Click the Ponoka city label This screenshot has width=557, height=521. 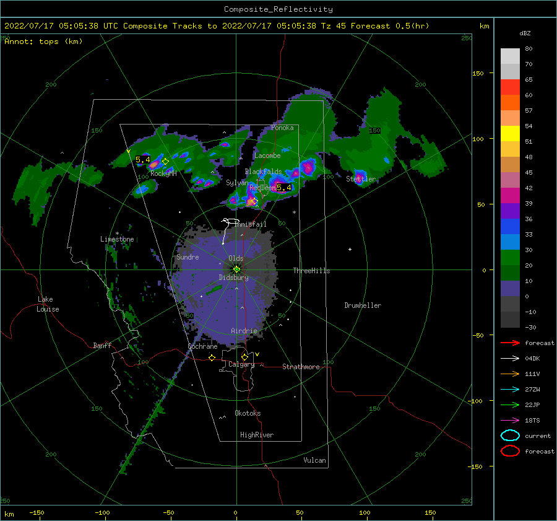(282, 128)
